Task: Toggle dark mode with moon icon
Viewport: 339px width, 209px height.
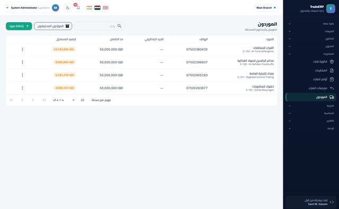Action: pos(68,8)
